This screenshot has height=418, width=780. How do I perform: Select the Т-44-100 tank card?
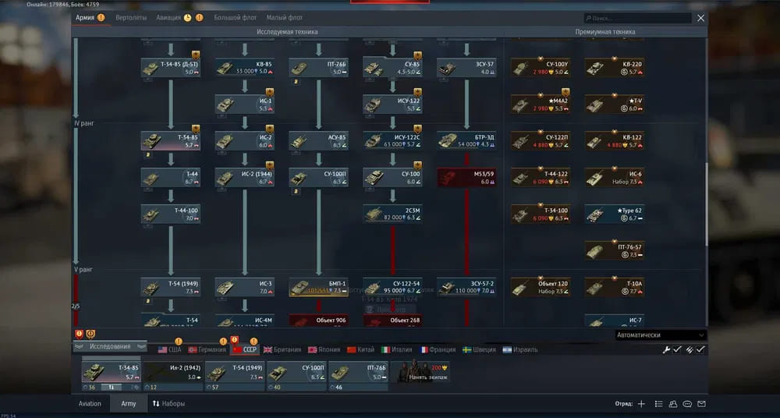tap(171, 214)
